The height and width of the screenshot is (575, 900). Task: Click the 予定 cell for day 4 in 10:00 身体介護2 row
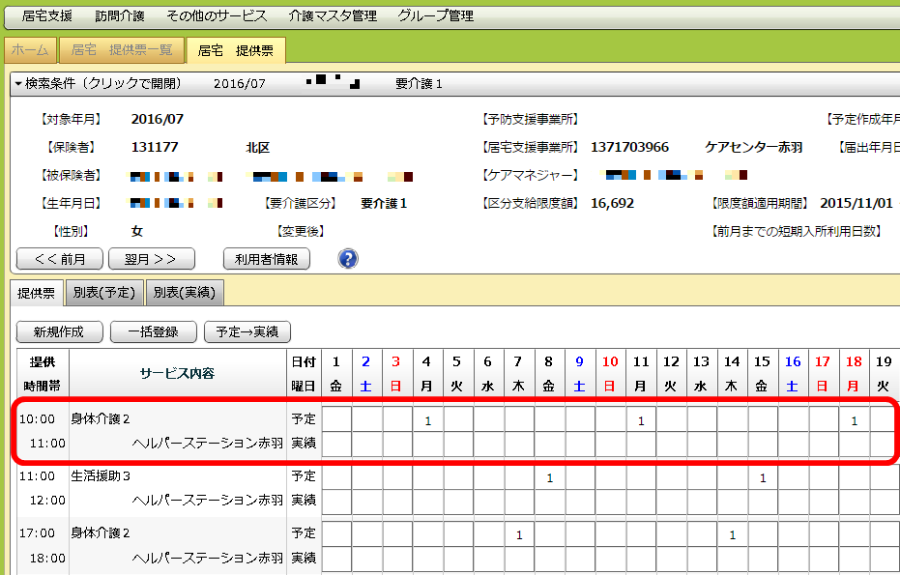pos(427,420)
